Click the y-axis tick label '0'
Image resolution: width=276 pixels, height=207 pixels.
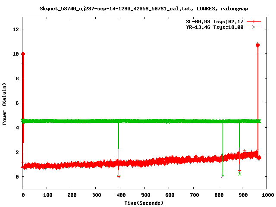[x=17, y=177]
